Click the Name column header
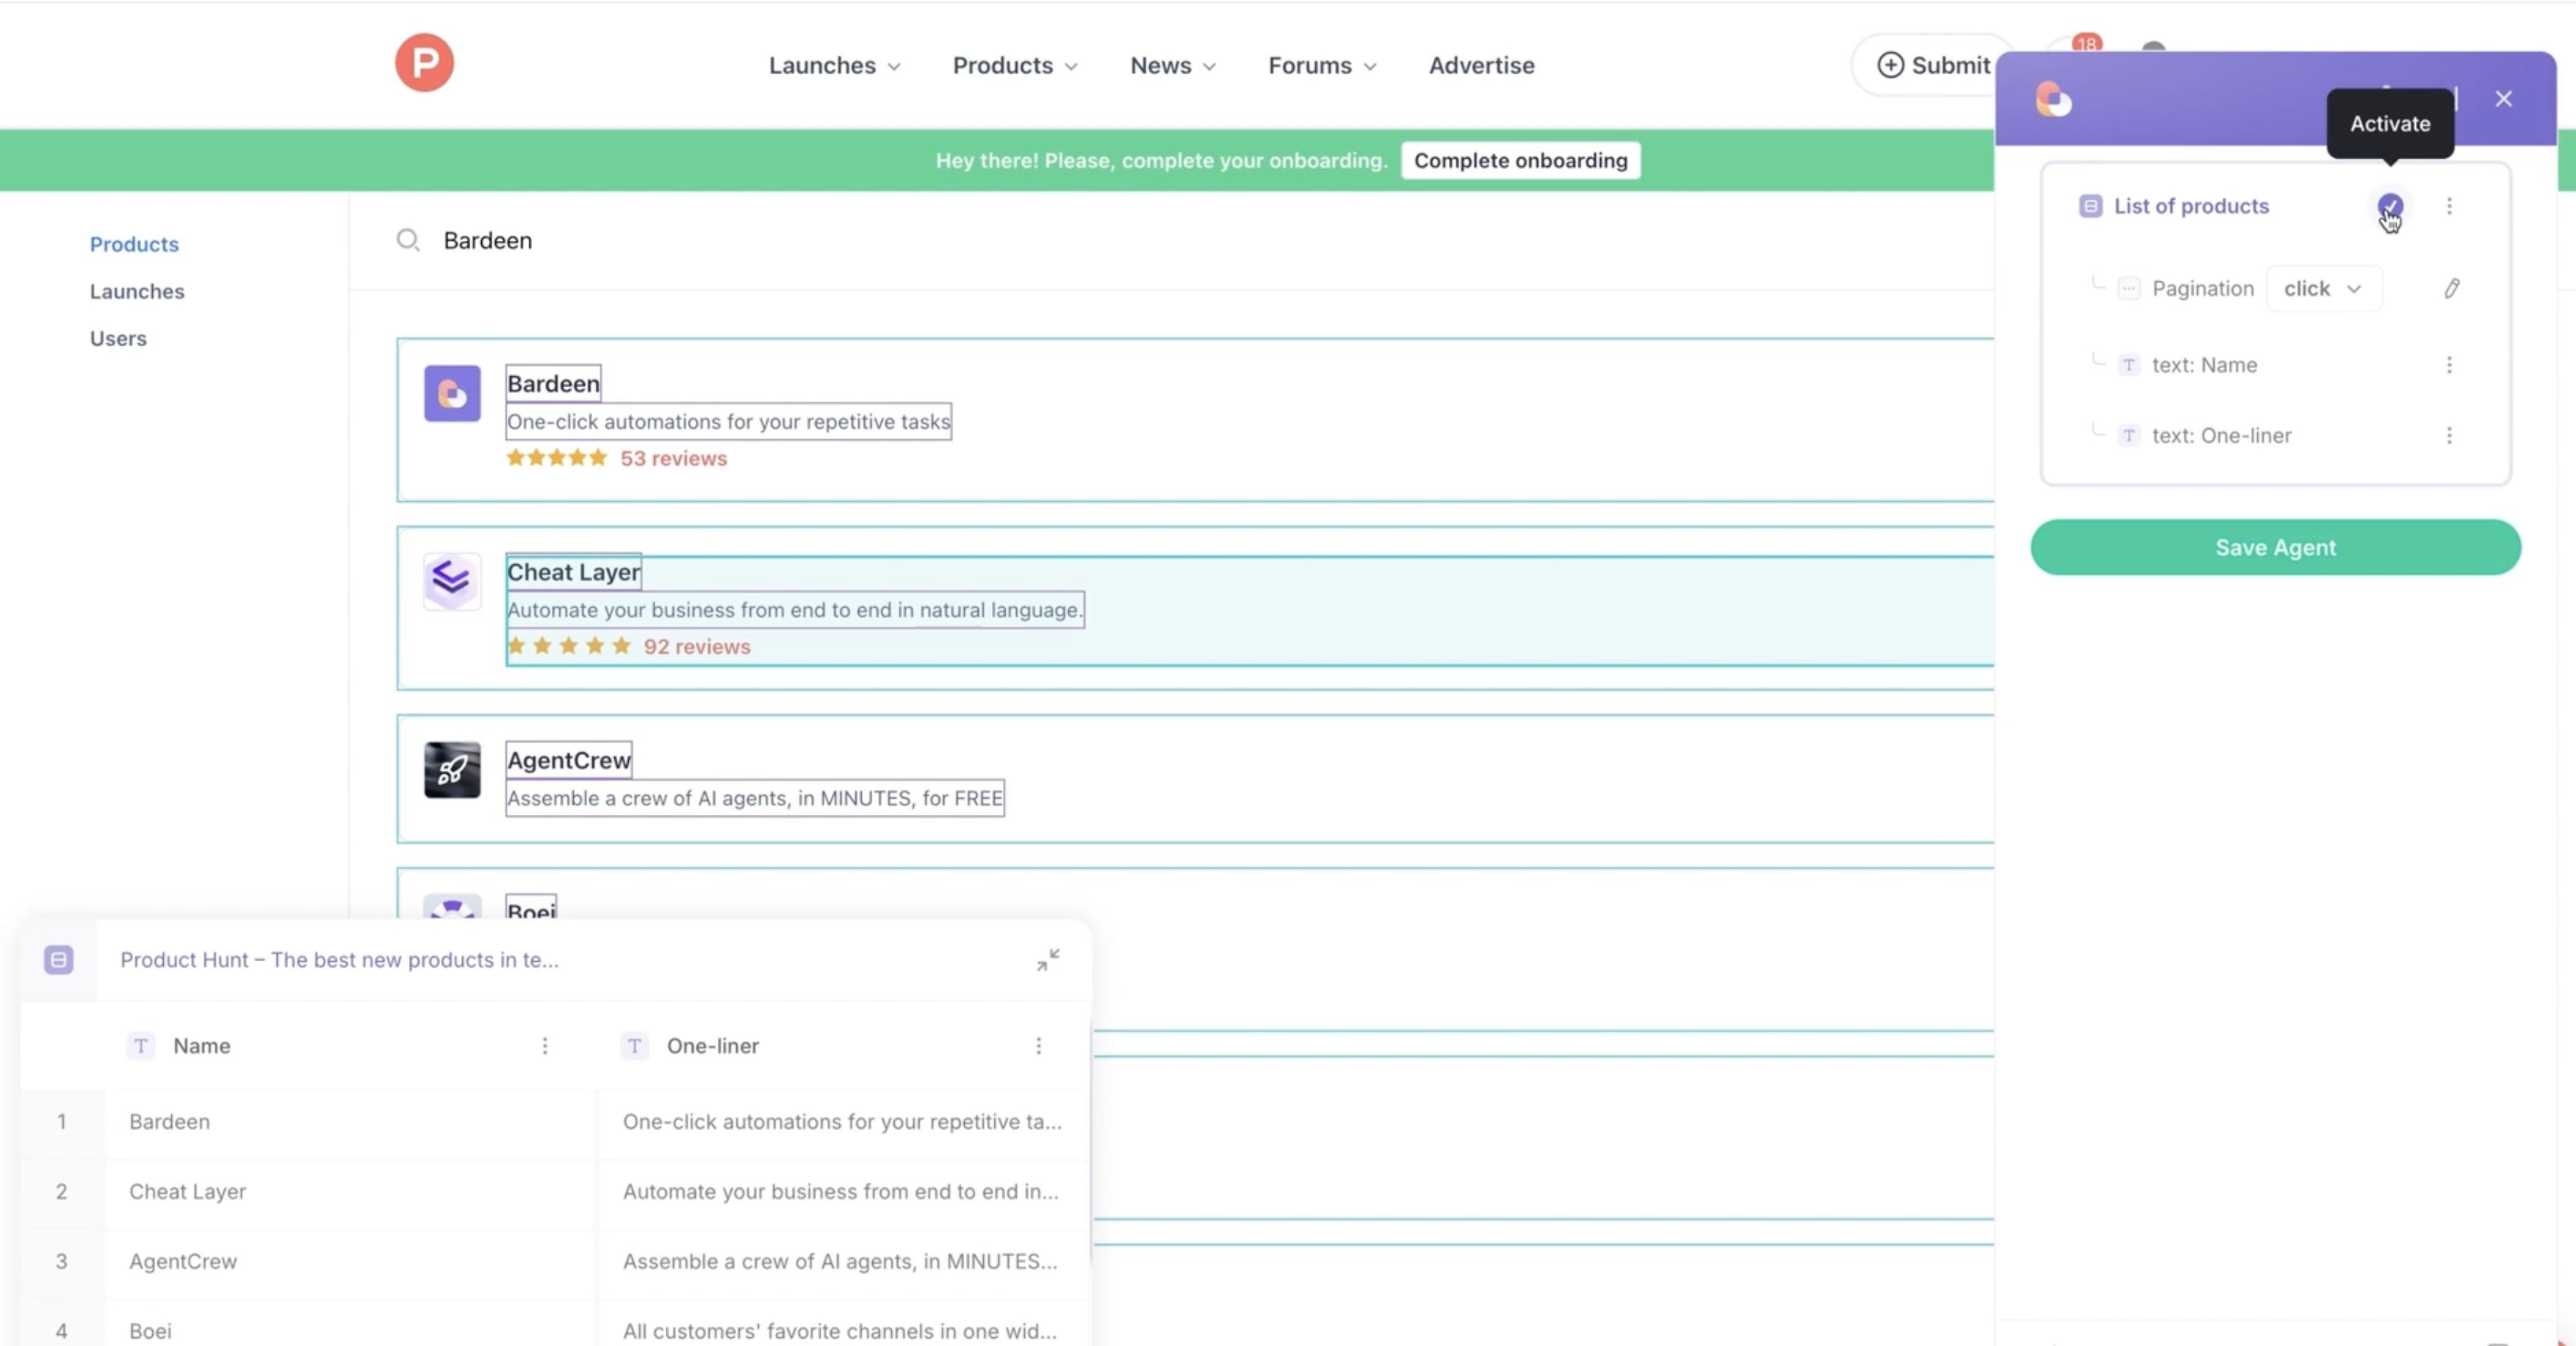The image size is (2576, 1346). pyautogui.click(x=201, y=1046)
